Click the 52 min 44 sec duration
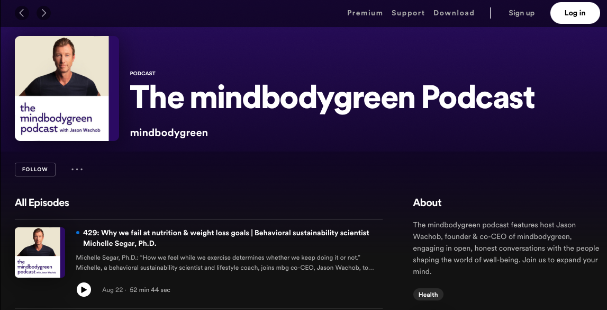Screen dimensions: 607x310 click(150, 290)
